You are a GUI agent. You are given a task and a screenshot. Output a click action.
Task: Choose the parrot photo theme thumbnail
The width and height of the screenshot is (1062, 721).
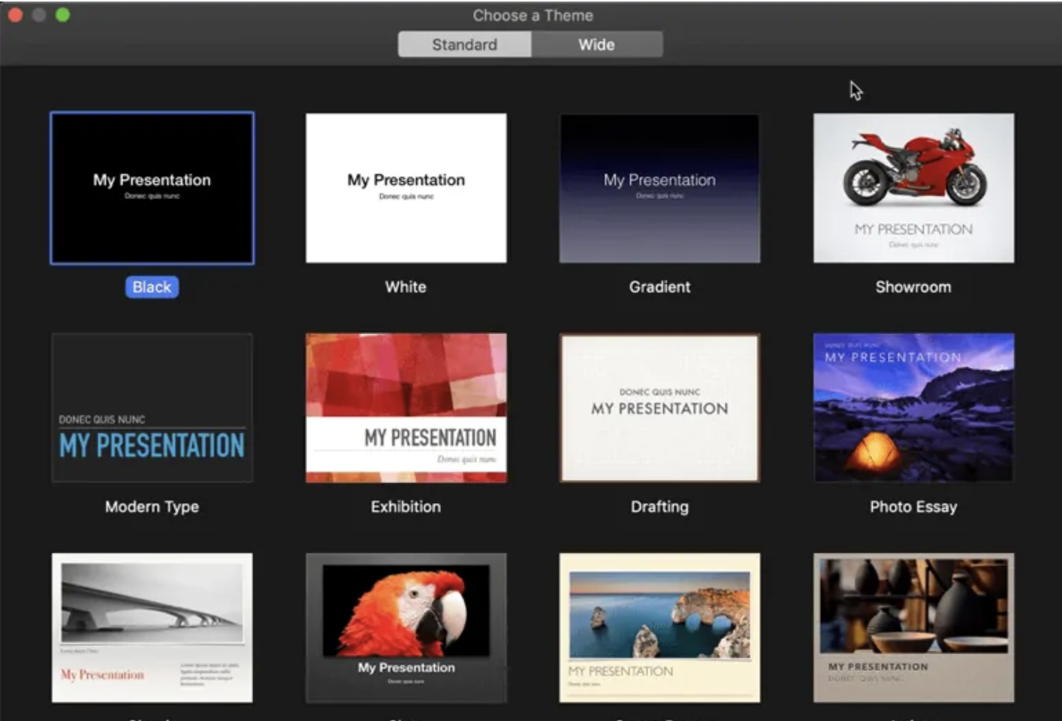tap(406, 628)
